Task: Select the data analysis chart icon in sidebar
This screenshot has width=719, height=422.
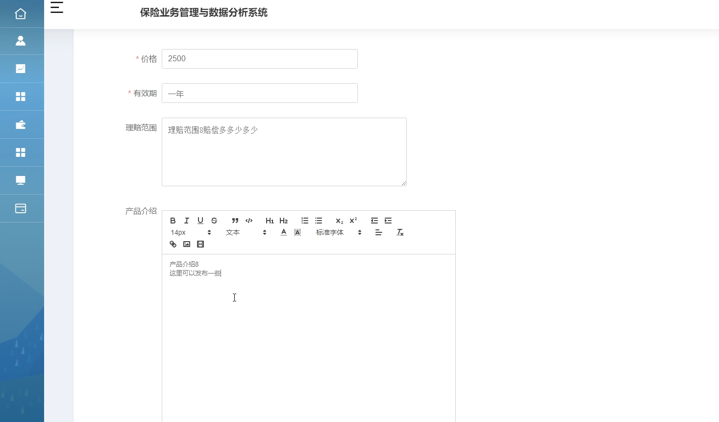Action: point(21,69)
